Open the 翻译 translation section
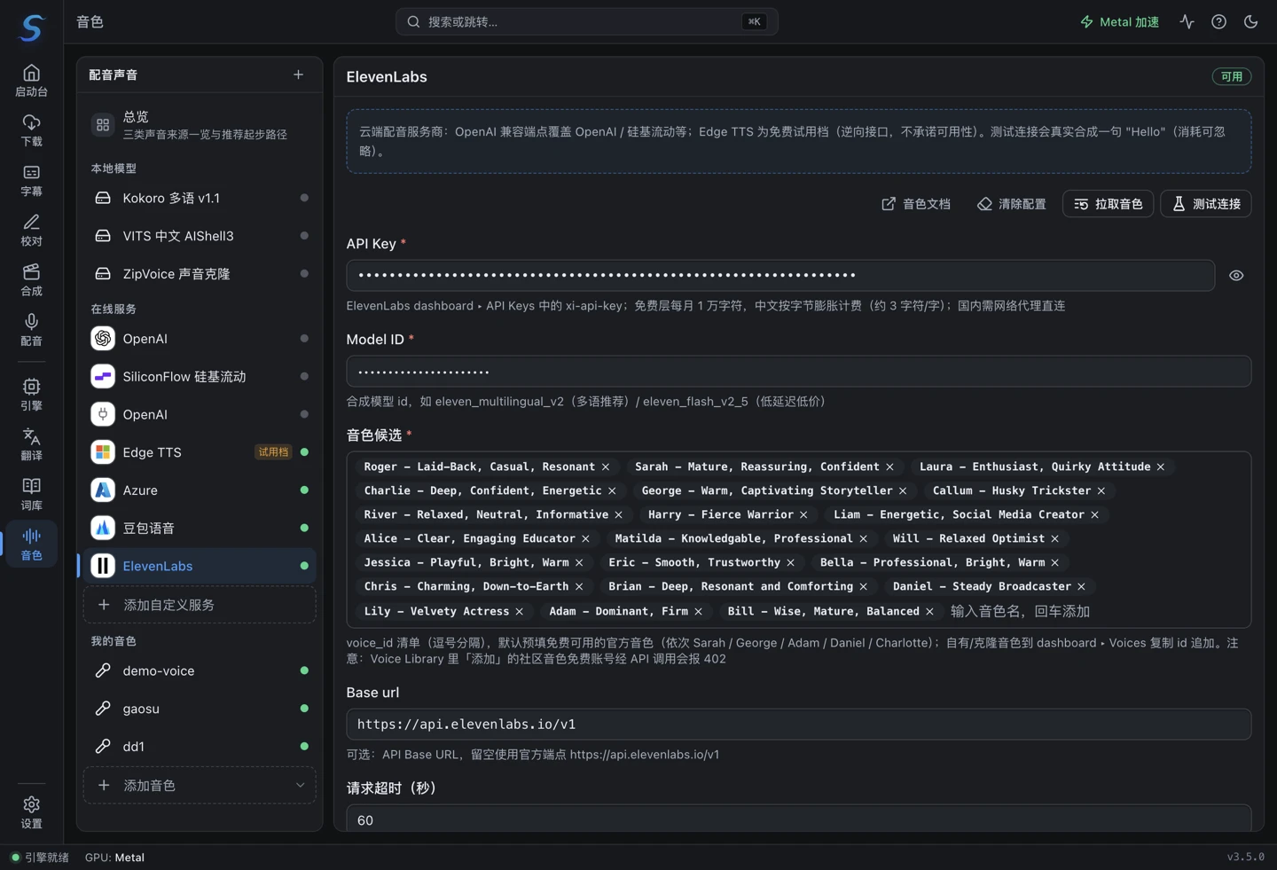The image size is (1277, 870). click(31, 444)
